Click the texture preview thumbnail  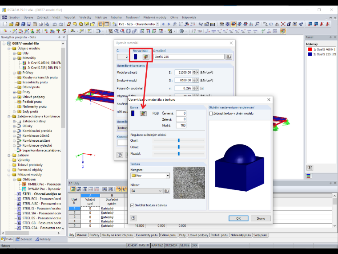[x=189, y=183]
